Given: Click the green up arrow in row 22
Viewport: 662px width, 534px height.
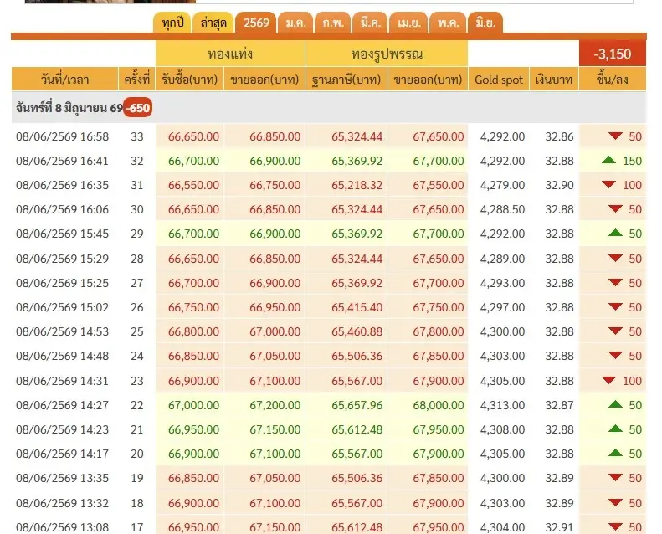Looking at the screenshot, I should coord(616,404).
